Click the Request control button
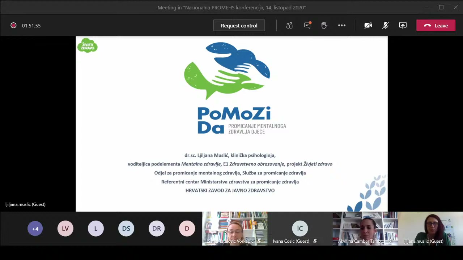The height and width of the screenshot is (260, 463). coord(239,26)
